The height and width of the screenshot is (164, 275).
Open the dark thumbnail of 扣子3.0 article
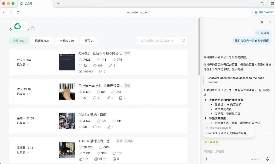67,62
